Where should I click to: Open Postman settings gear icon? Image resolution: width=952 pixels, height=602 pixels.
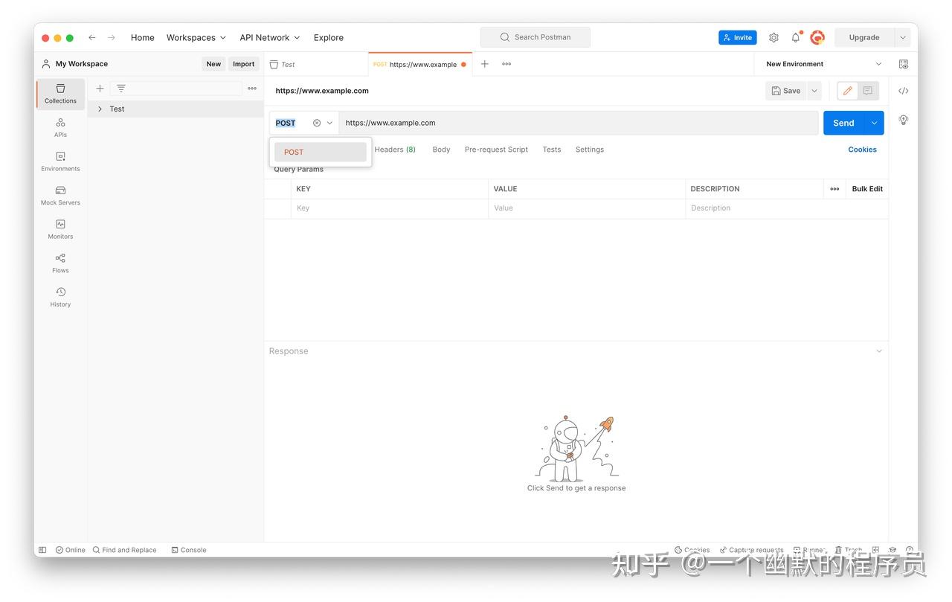773,37
